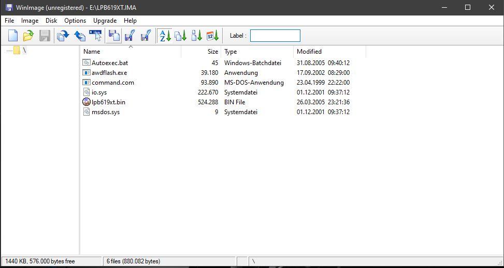Open the File menu
This screenshot has width=504, height=268.
pos(9,21)
